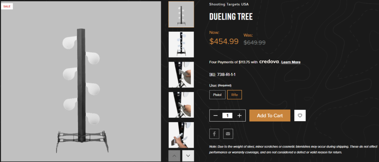Decrease the quantity with the minus button

(216, 115)
